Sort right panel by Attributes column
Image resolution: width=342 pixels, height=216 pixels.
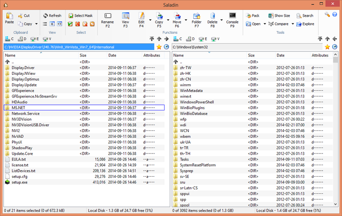(321, 56)
